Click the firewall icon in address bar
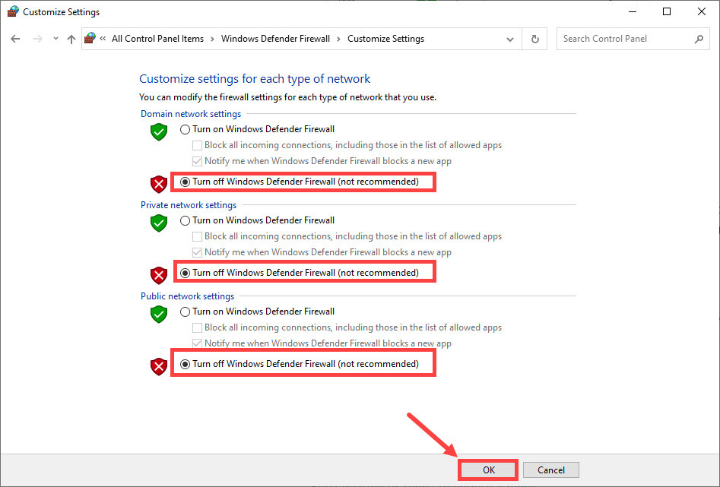This screenshot has height=487, width=720. (90, 38)
